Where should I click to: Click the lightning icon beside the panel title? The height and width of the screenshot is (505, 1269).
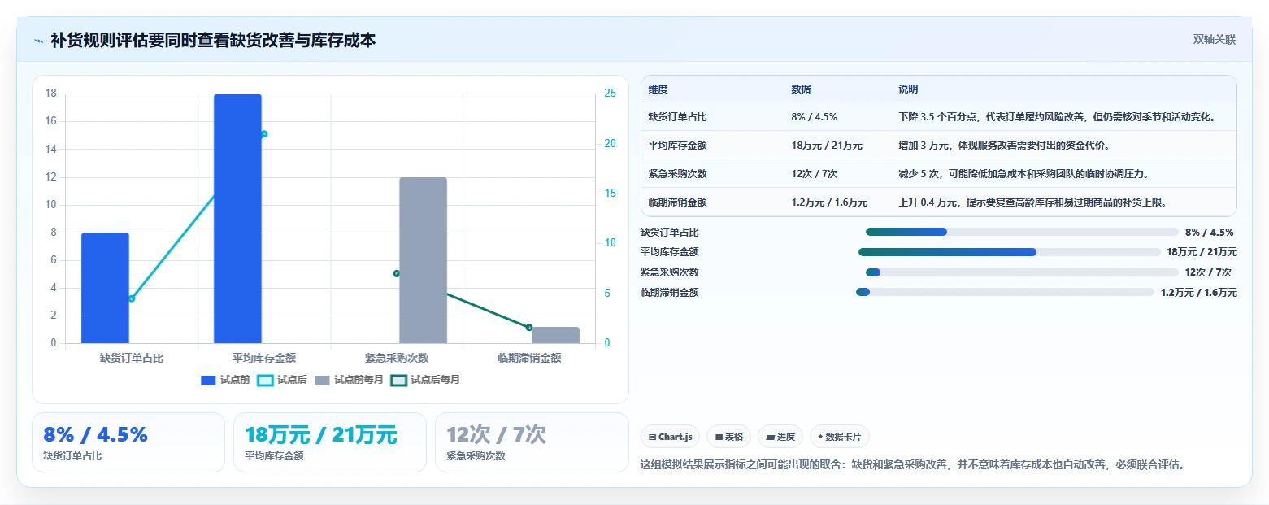click(39, 41)
